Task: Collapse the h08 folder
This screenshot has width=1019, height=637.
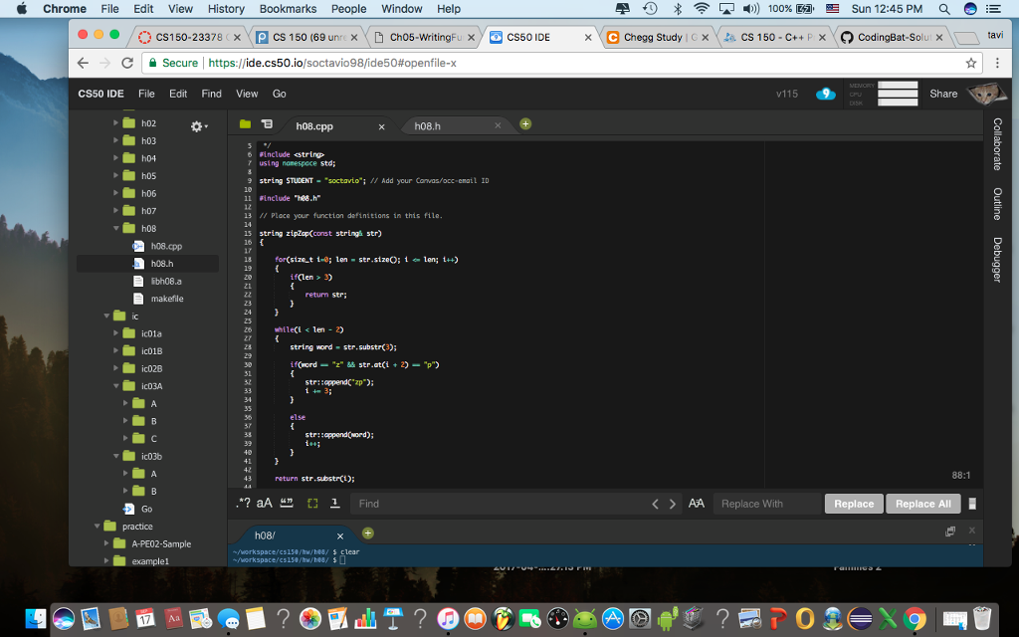Action: pyautogui.click(x=116, y=228)
